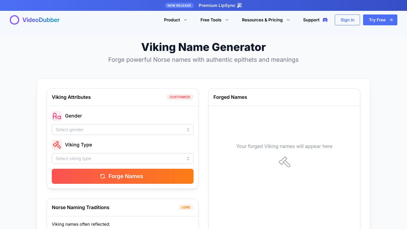The width and height of the screenshot is (407, 229).
Task: Click the red Viking Type hammer icon
Action: [x=57, y=145]
